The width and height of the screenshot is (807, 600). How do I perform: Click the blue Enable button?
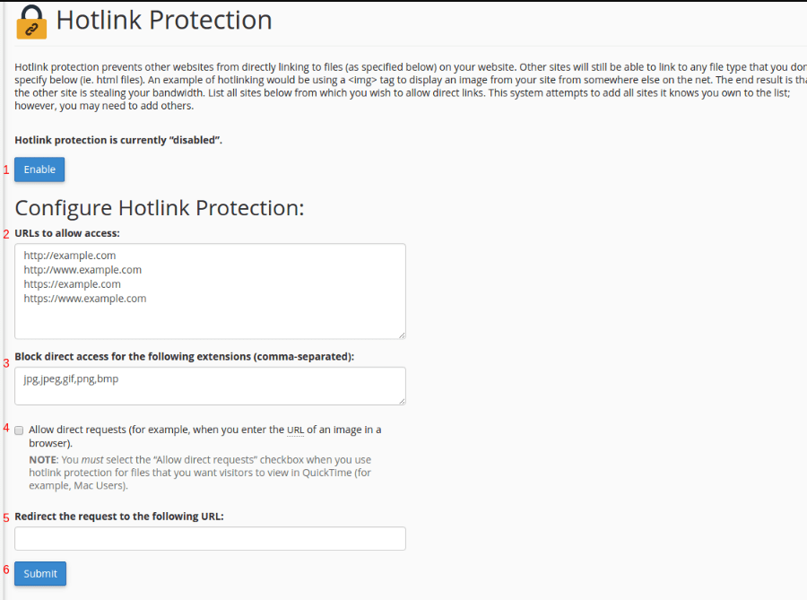coord(39,170)
